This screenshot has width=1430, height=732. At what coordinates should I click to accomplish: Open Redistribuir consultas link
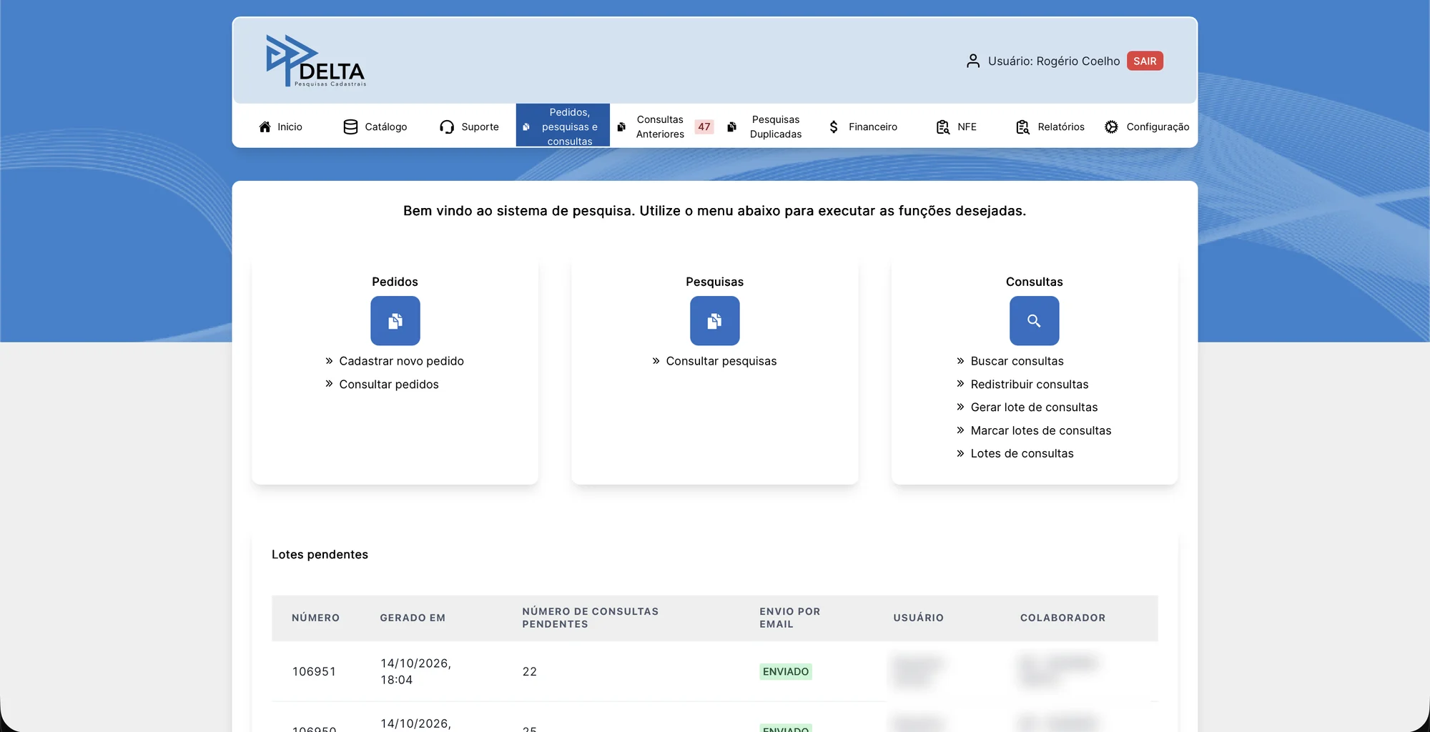[1030, 384]
